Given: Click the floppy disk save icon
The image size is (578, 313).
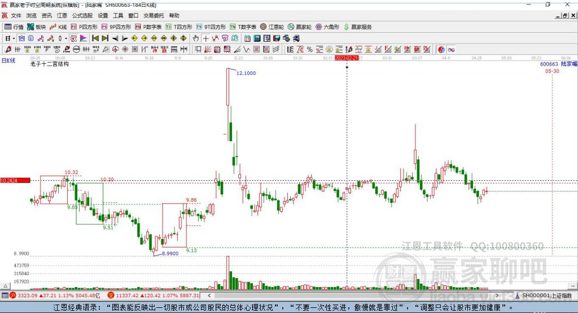Looking at the screenshot, I should coord(277,38).
